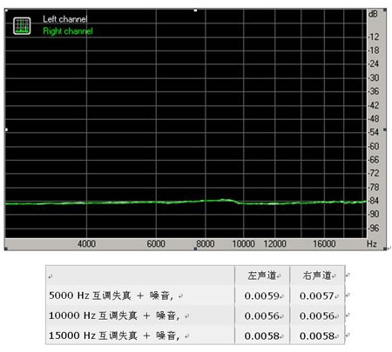Screen dimensions: 392x352
Task: Select the Right channel legend label
Action: 68,31
